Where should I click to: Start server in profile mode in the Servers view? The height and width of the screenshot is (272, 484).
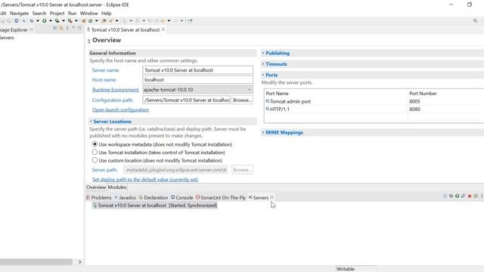464,196
